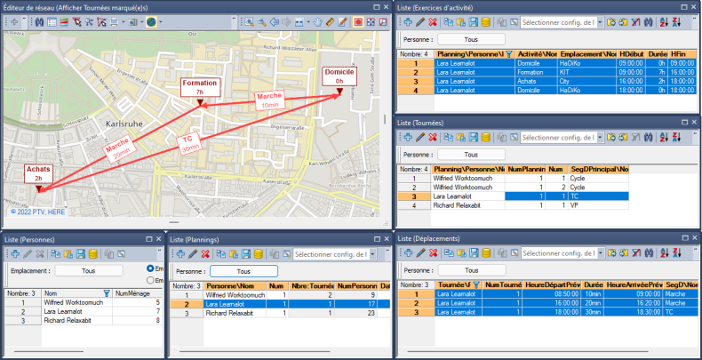Click pencil edit icon in Déplacements list

pyautogui.click(x=419, y=254)
